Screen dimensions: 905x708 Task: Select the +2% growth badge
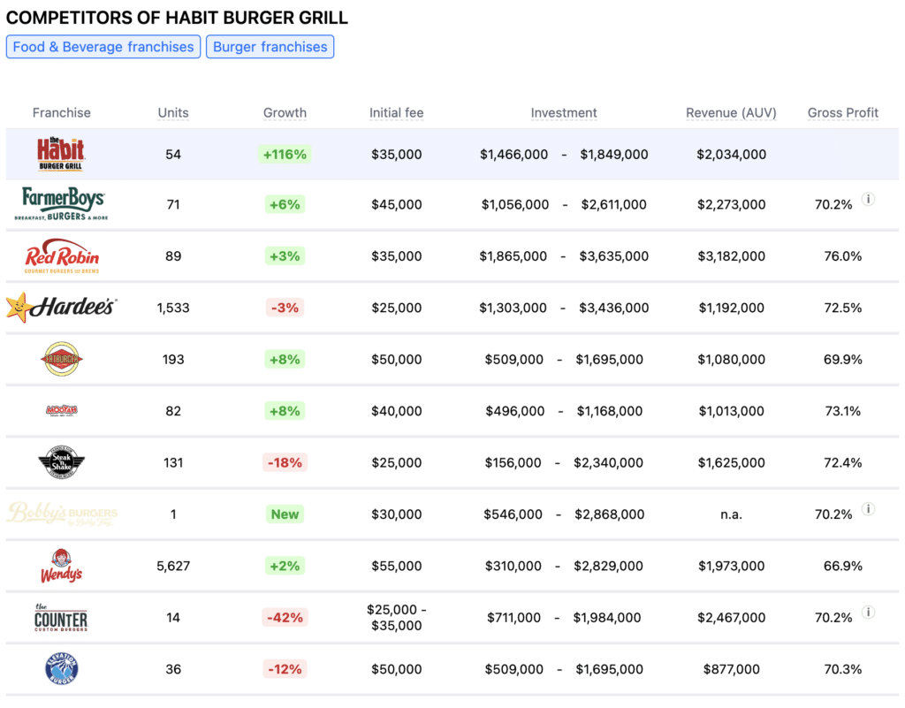[285, 566]
